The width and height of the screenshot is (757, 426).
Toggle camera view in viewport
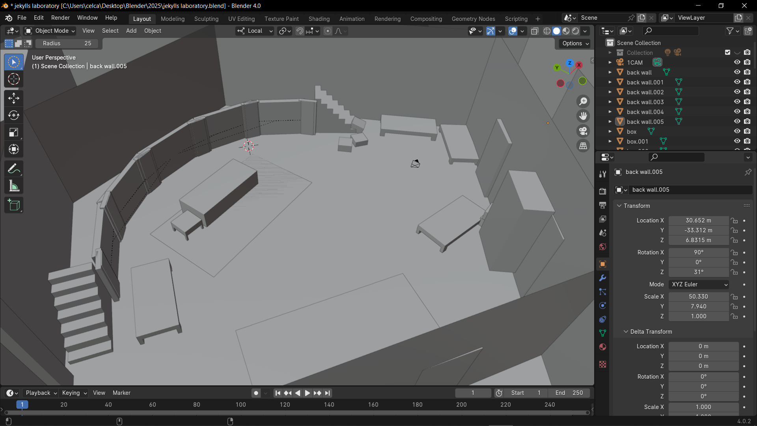(x=583, y=131)
